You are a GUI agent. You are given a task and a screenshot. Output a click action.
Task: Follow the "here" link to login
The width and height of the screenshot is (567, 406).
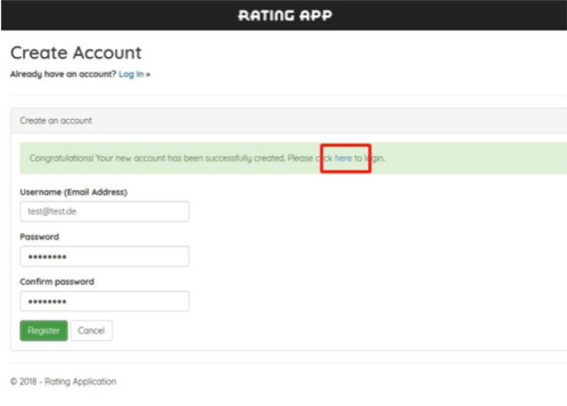pyautogui.click(x=343, y=158)
